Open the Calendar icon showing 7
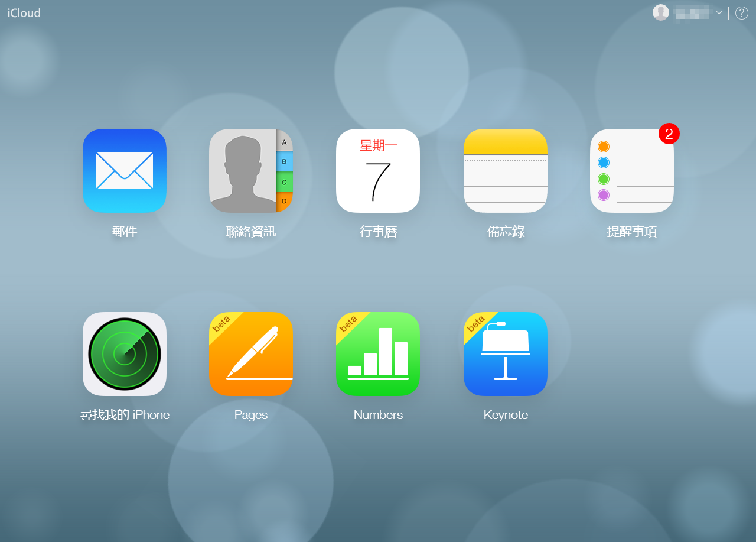Image resolution: width=756 pixels, height=542 pixels. point(378,171)
